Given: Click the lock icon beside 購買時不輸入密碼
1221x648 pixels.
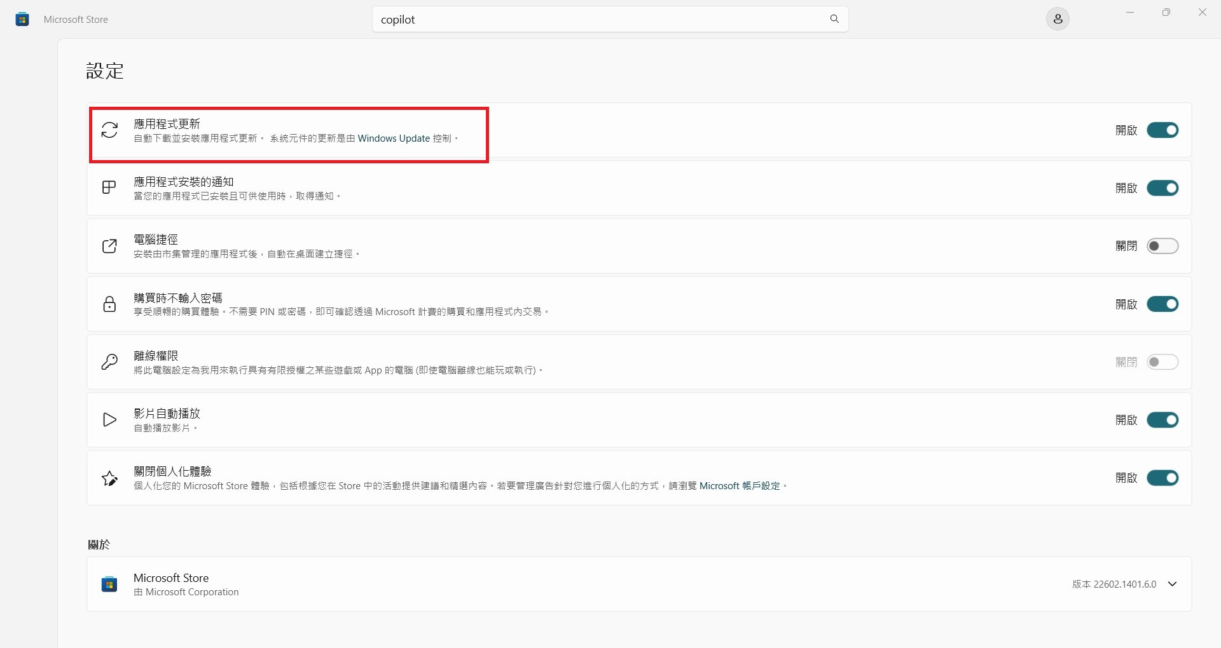Looking at the screenshot, I should click(x=109, y=304).
